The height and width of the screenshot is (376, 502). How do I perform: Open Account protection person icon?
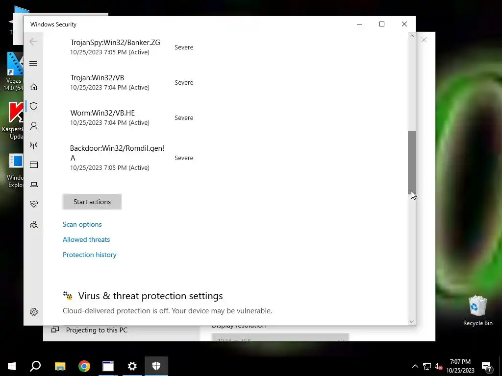pos(34,126)
